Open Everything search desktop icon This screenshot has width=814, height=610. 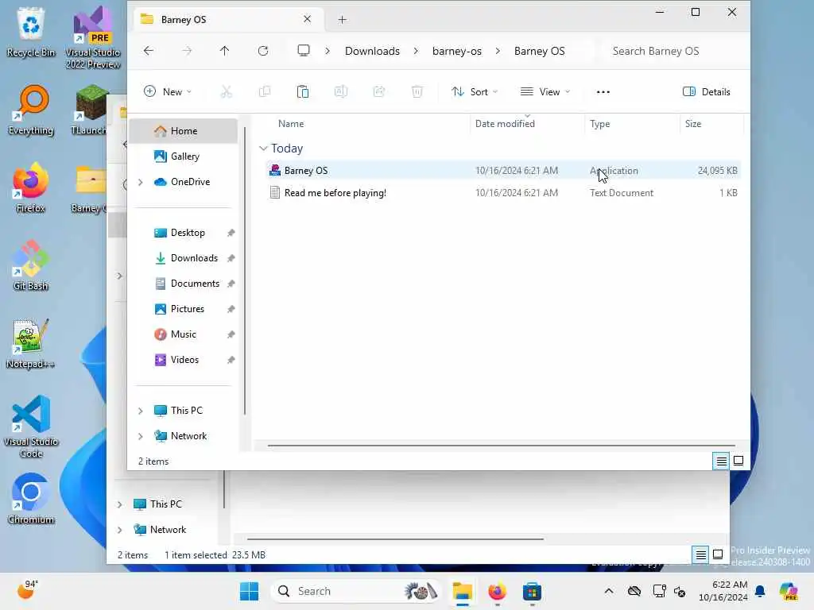tap(31, 110)
